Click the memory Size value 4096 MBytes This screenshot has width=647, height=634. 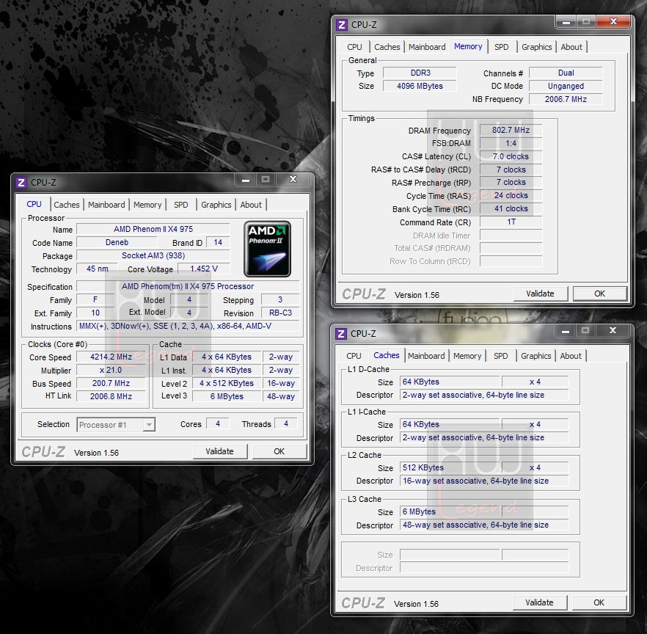[x=420, y=86]
